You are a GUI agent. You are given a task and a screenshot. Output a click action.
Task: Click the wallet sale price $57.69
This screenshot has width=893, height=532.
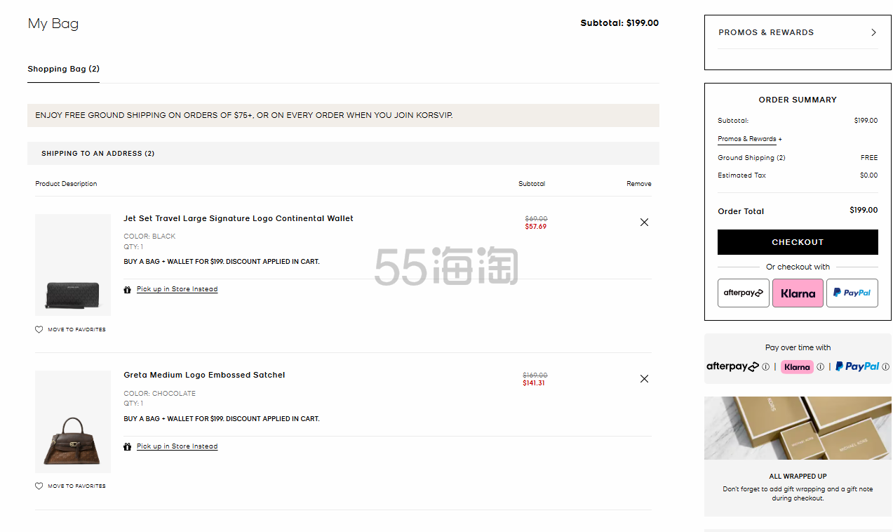pos(536,227)
